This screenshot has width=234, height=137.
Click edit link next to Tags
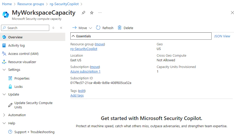point(82,91)
